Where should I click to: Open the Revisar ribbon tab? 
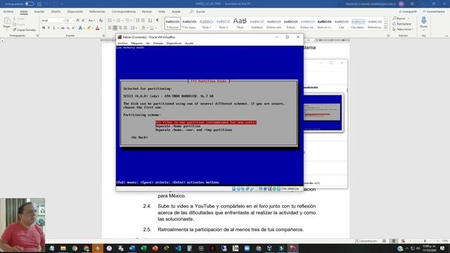pos(147,12)
